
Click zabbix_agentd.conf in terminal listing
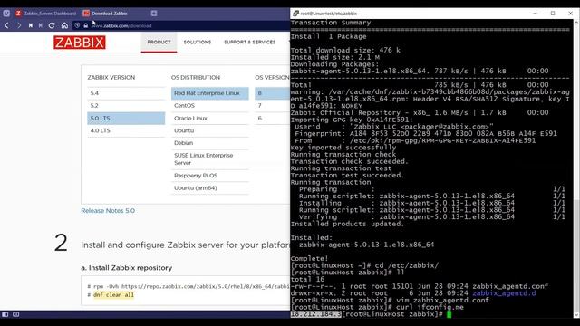[510, 286]
